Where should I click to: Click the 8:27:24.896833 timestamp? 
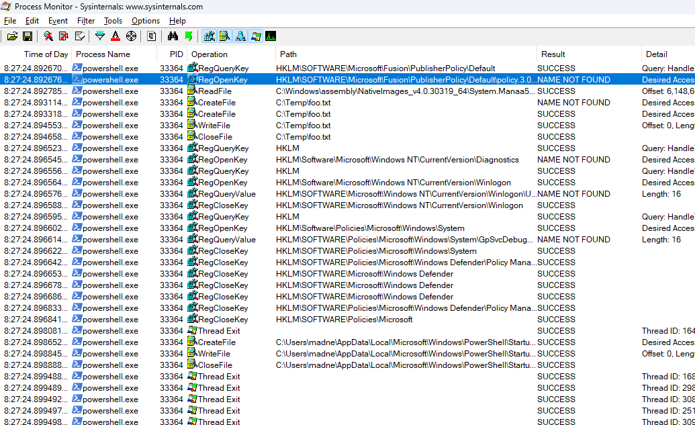pyautogui.click(x=36, y=308)
